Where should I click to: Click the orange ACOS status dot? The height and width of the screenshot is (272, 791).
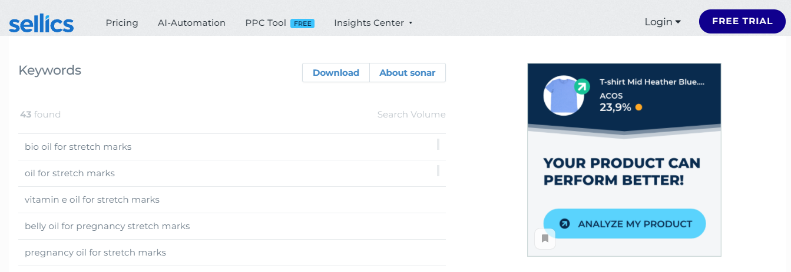coord(638,108)
